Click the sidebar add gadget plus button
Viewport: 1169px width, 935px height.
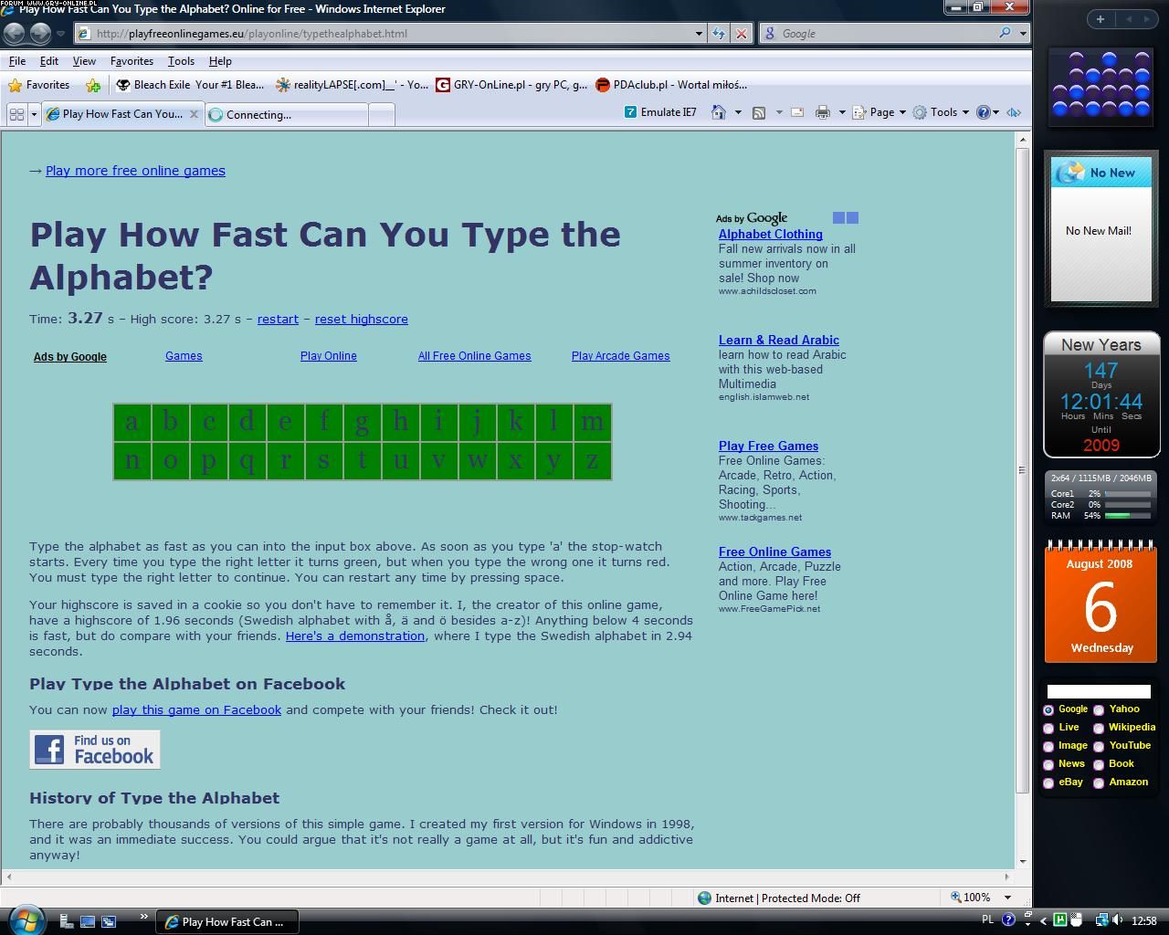1100,19
